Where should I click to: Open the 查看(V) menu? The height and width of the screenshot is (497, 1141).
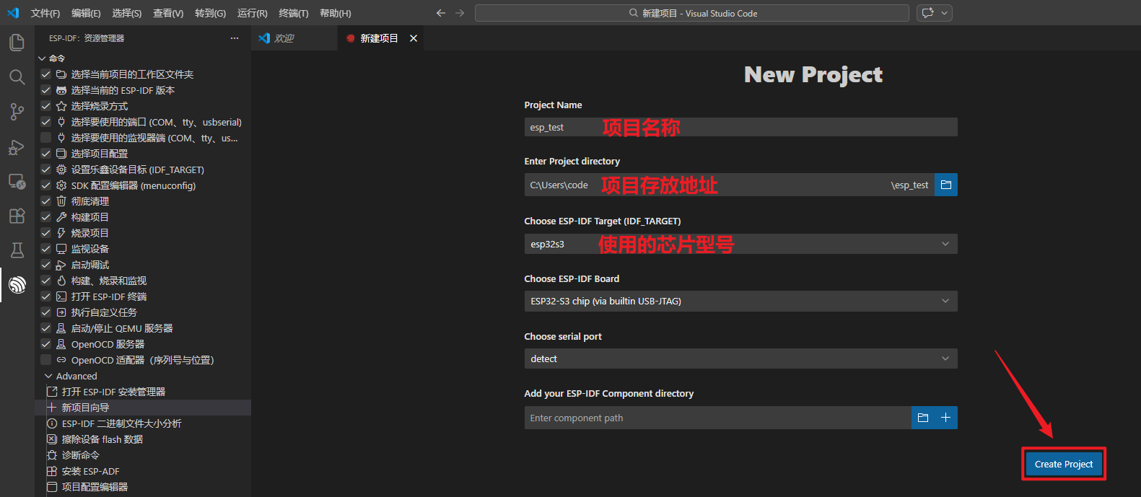[168, 13]
